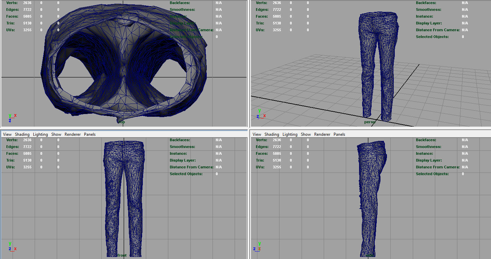491x259 pixels.
Task: Click 'Faces:' HUD label in the perspective viewport
Action: coord(262,16)
